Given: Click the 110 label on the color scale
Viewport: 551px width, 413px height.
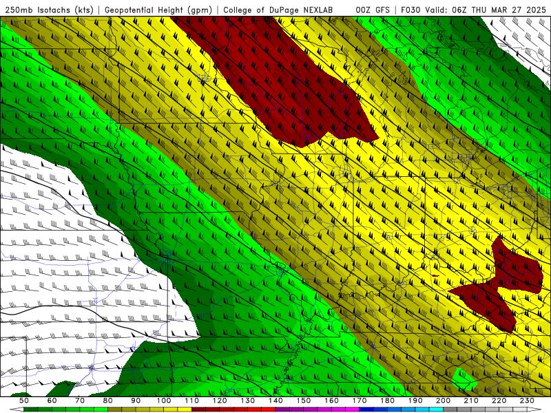Looking at the screenshot, I should pos(191,401).
